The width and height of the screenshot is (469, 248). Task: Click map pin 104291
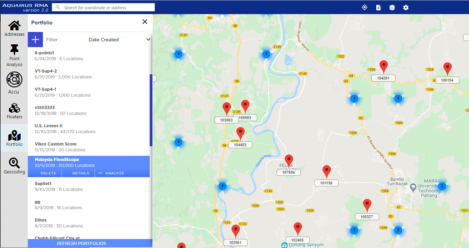pyautogui.click(x=384, y=66)
